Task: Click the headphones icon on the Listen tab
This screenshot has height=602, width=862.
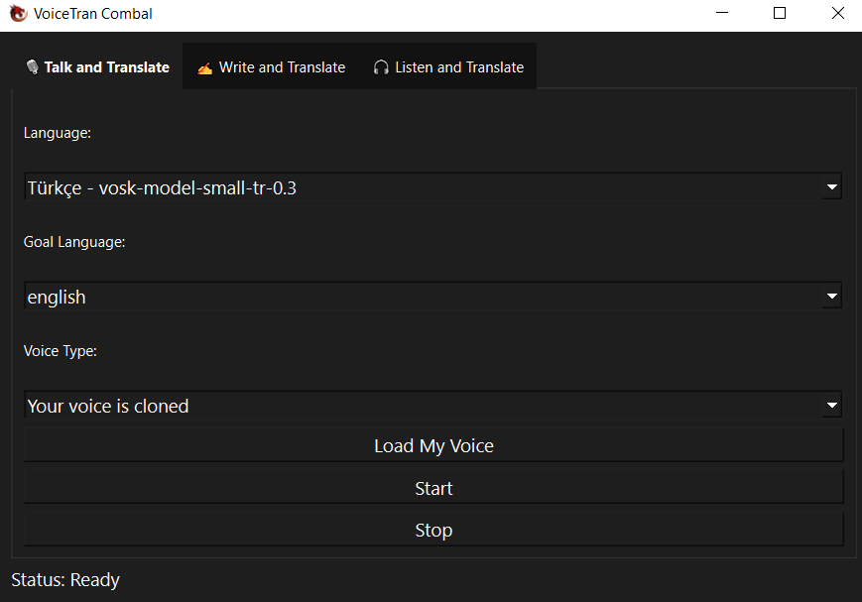Action: click(x=381, y=67)
